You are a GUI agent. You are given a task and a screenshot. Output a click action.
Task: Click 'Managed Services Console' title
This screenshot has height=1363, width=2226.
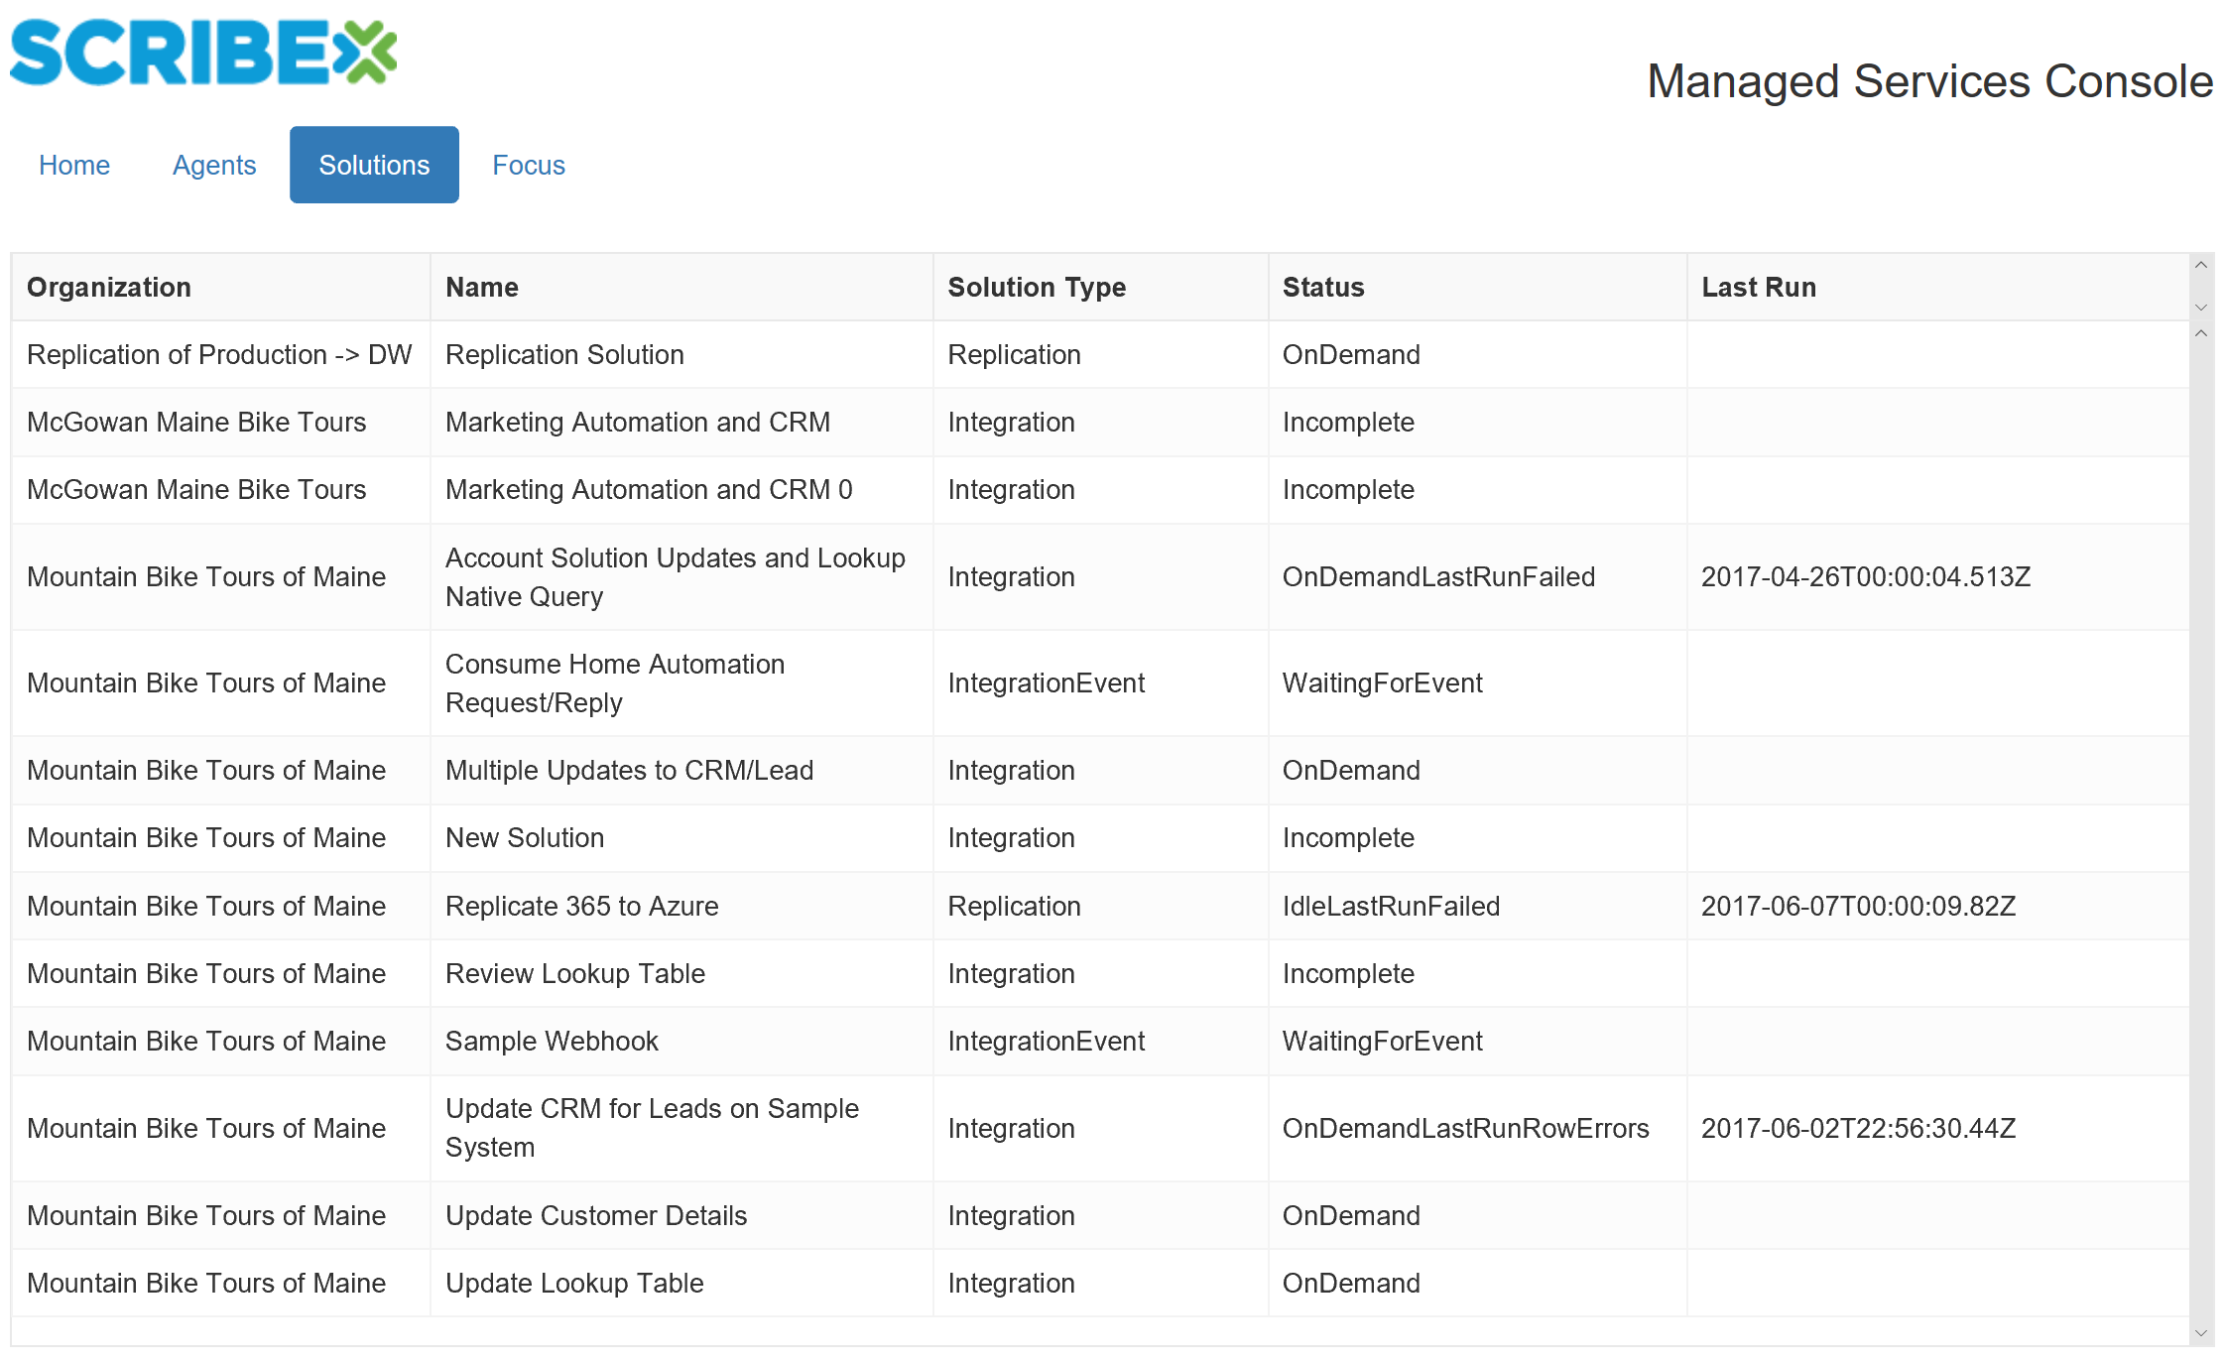click(1929, 81)
